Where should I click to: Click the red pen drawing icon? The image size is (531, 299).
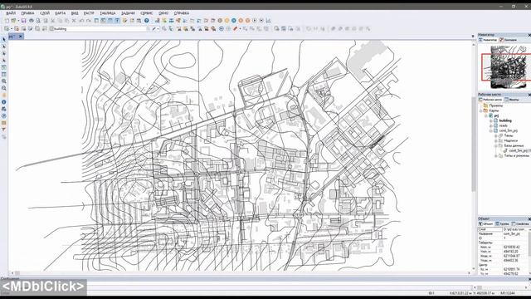coord(236,29)
